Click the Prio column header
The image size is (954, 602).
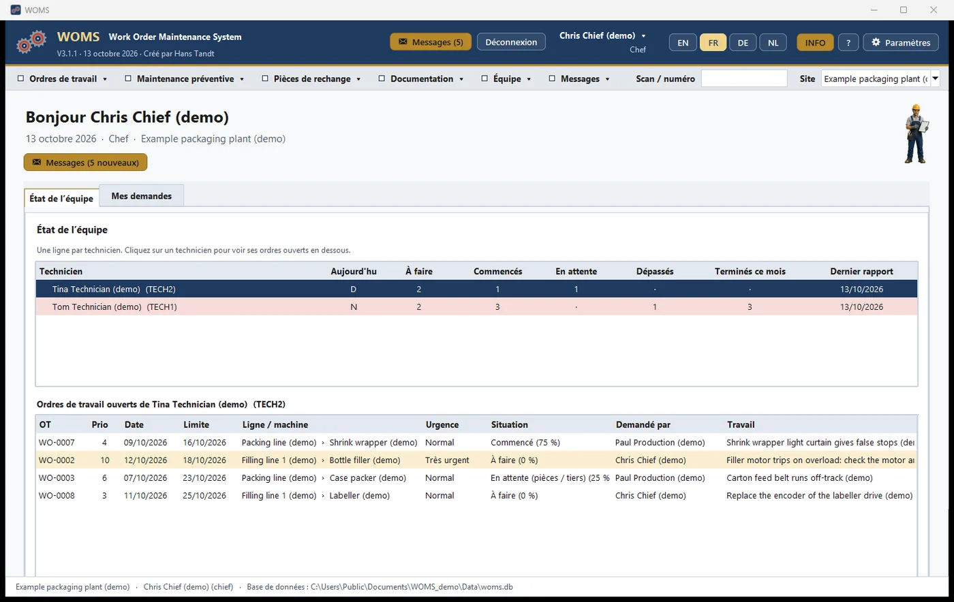[x=99, y=424]
